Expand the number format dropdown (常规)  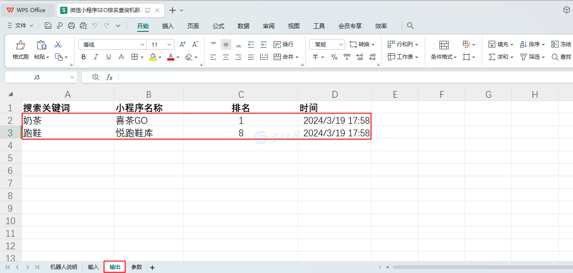click(340, 44)
